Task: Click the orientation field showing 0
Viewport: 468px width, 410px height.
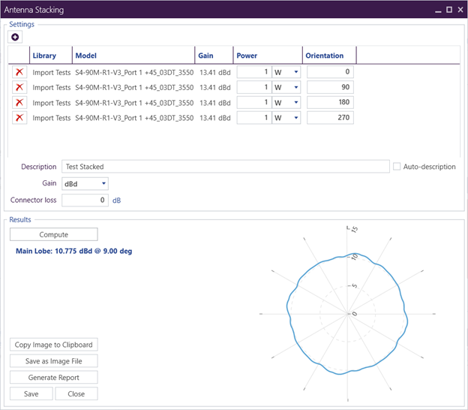Action: pos(330,72)
